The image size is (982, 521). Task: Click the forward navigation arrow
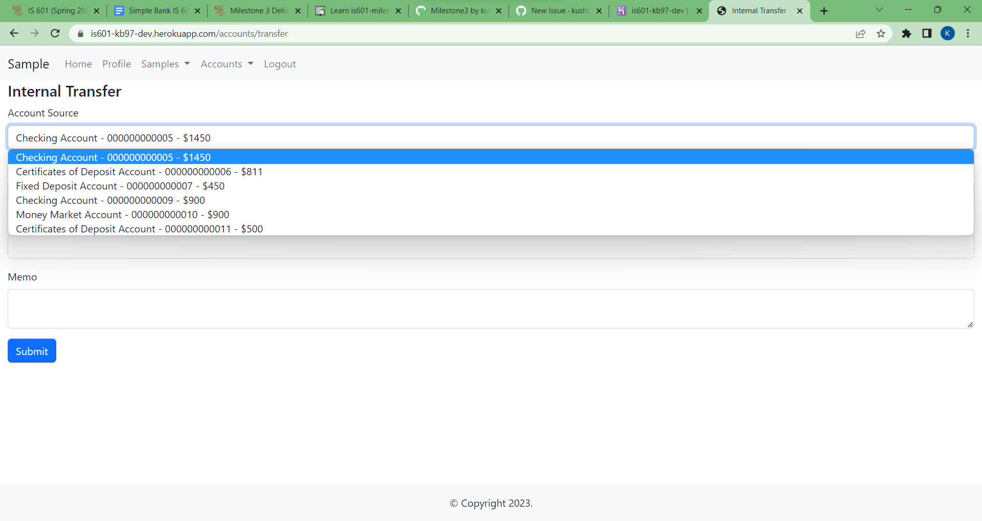point(34,33)
